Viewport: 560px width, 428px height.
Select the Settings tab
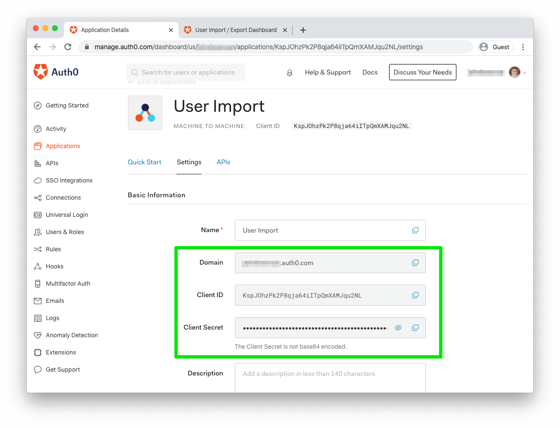pyautogui.click(x=189, y=162)
